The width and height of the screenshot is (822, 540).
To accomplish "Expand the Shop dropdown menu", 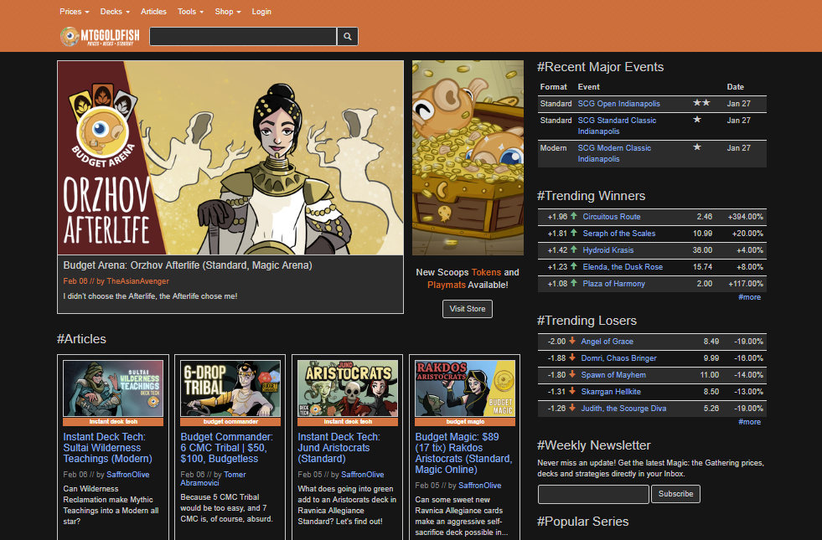I will (x=228, y=12).
